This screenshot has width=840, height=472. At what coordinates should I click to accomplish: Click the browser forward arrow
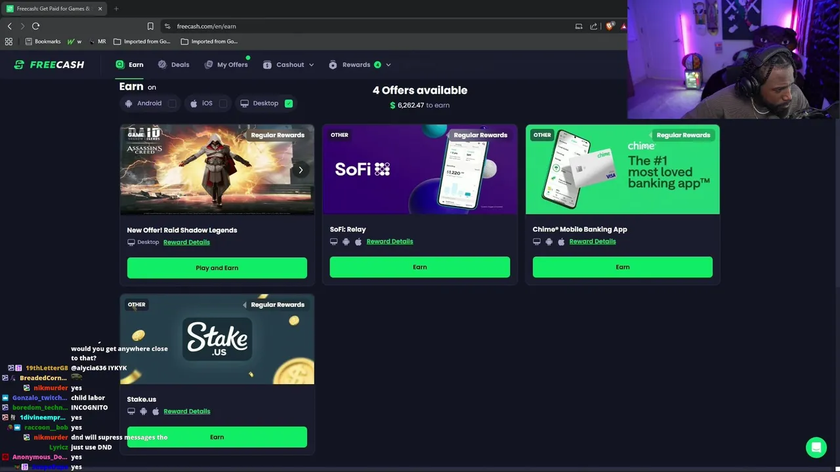click(x=22, y=26)
